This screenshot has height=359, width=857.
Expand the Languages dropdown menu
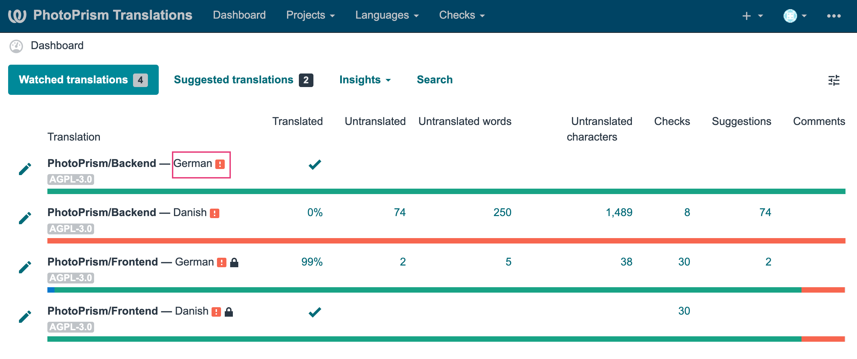[387, 15]
